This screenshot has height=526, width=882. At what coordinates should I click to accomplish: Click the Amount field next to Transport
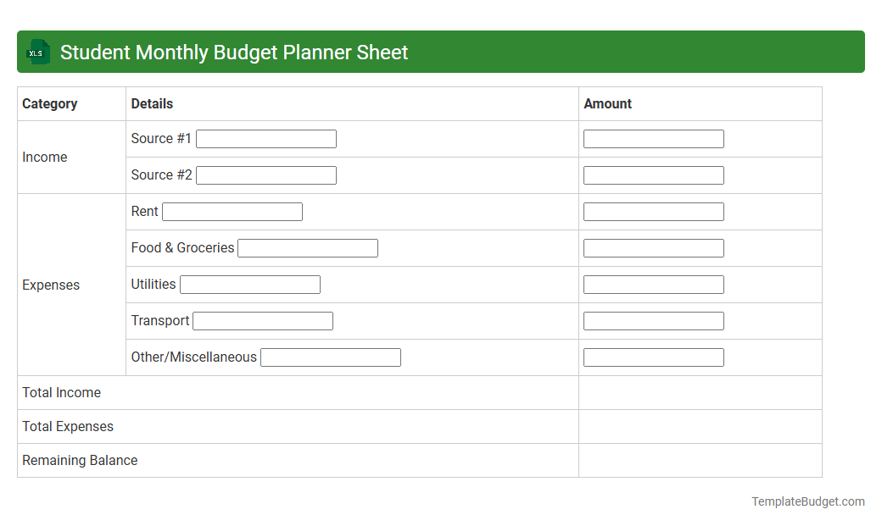click(x=653, y=320)
